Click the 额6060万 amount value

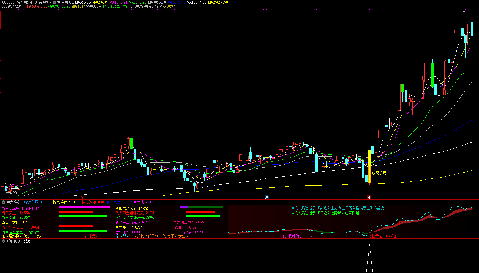94,7
